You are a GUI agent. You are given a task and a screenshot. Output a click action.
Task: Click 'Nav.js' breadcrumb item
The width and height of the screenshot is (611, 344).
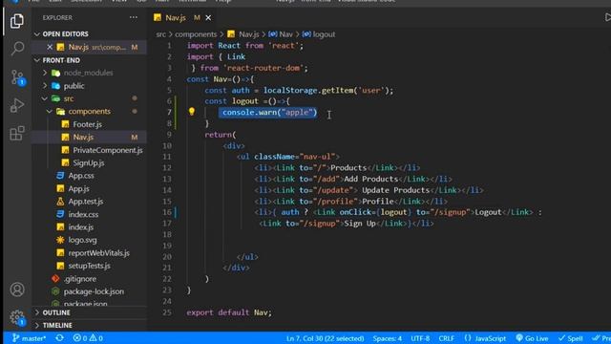click(x=248, y=34)
